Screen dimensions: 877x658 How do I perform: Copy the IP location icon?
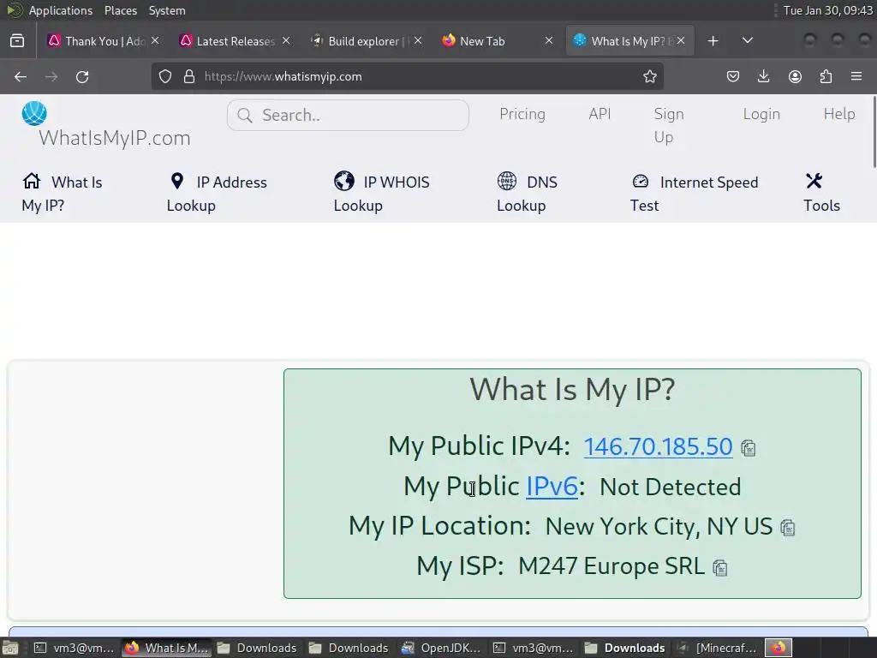click(788, 528)
